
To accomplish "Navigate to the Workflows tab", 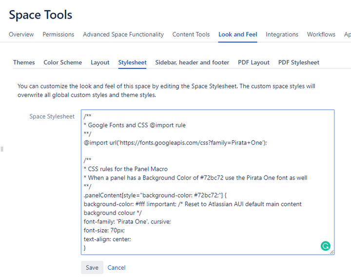I will pyautogui.click(x=321, y=35).
